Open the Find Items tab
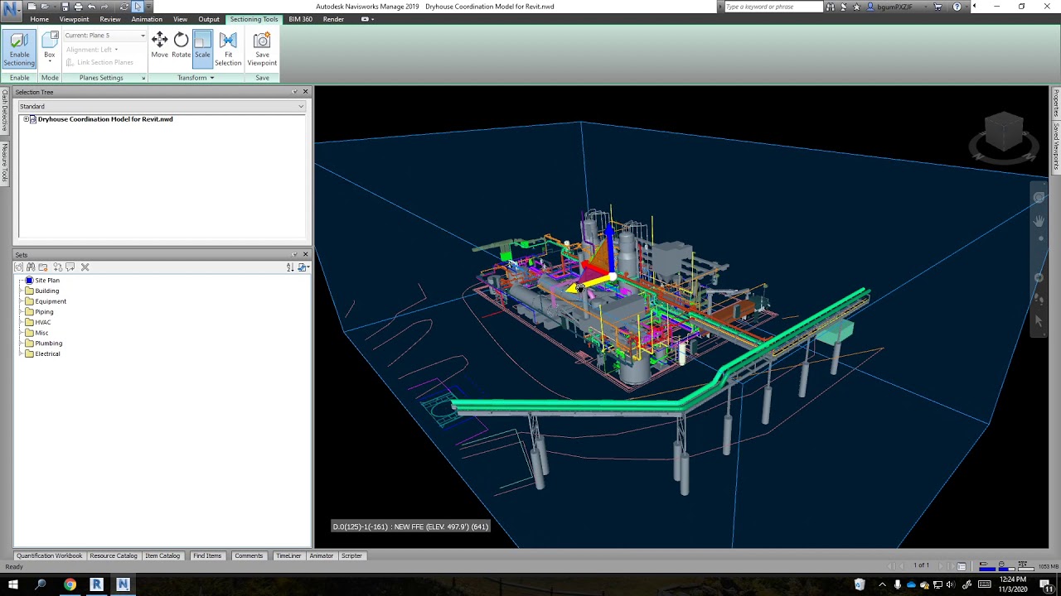1061x596 pixels. click(x=207, y=556)
